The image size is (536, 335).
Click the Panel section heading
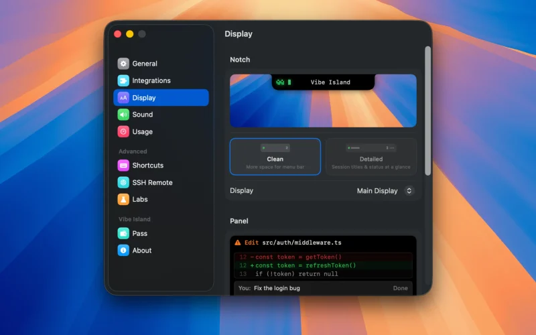point(239,221)
